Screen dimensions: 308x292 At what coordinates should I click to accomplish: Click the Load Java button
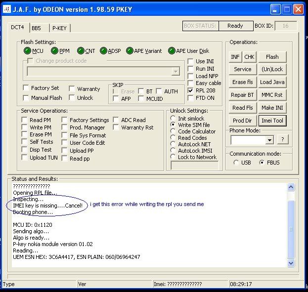click(272, 82)
